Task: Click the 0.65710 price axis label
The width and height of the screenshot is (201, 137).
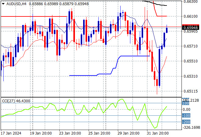Action: click(191, 46)
